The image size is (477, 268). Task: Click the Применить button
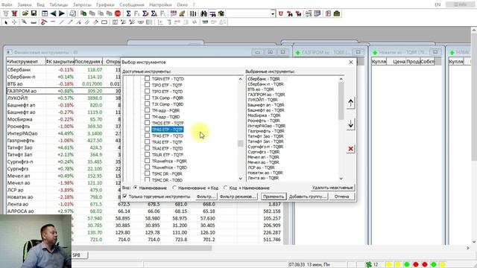pos(274,197)
